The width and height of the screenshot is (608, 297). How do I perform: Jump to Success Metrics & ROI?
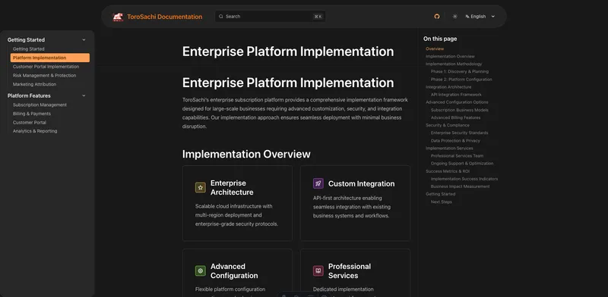(448, 171)
